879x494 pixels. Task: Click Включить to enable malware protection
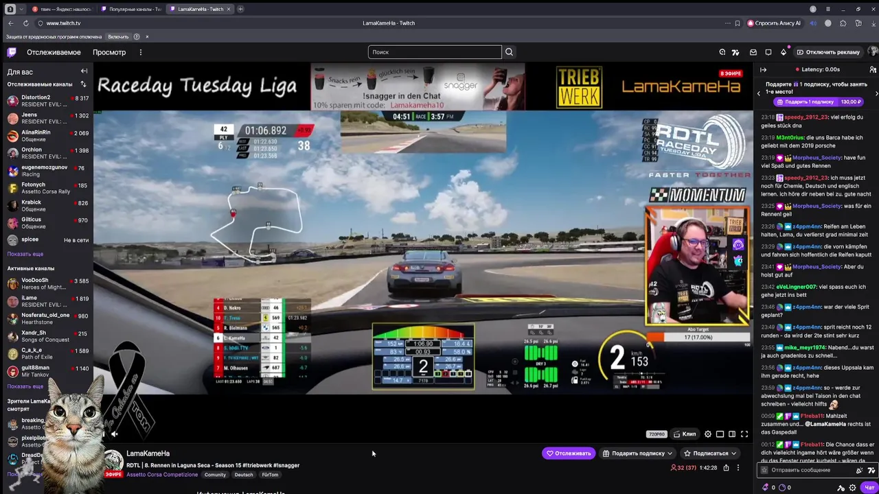coord(118,37)
